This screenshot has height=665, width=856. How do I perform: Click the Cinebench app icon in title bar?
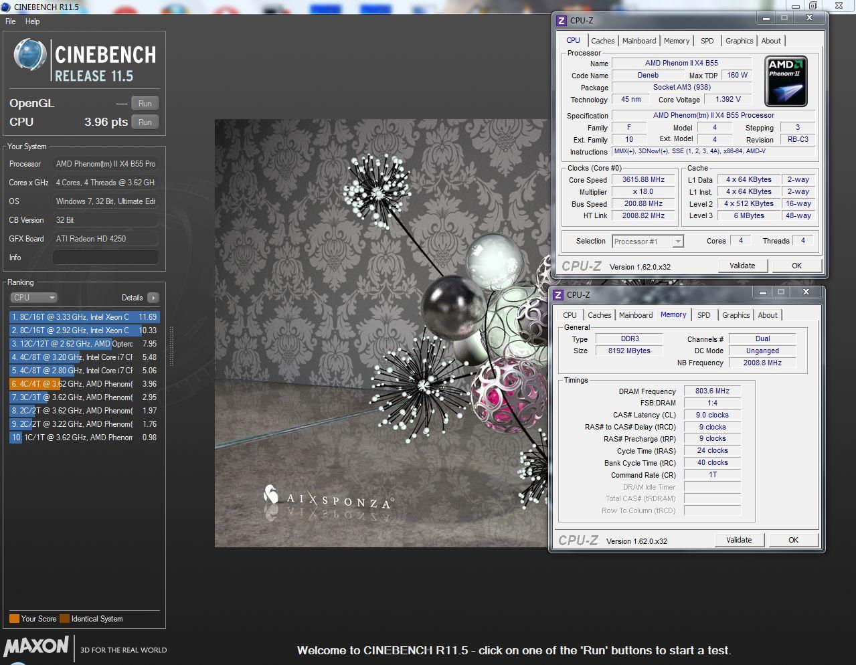click(x=6, y=7)
